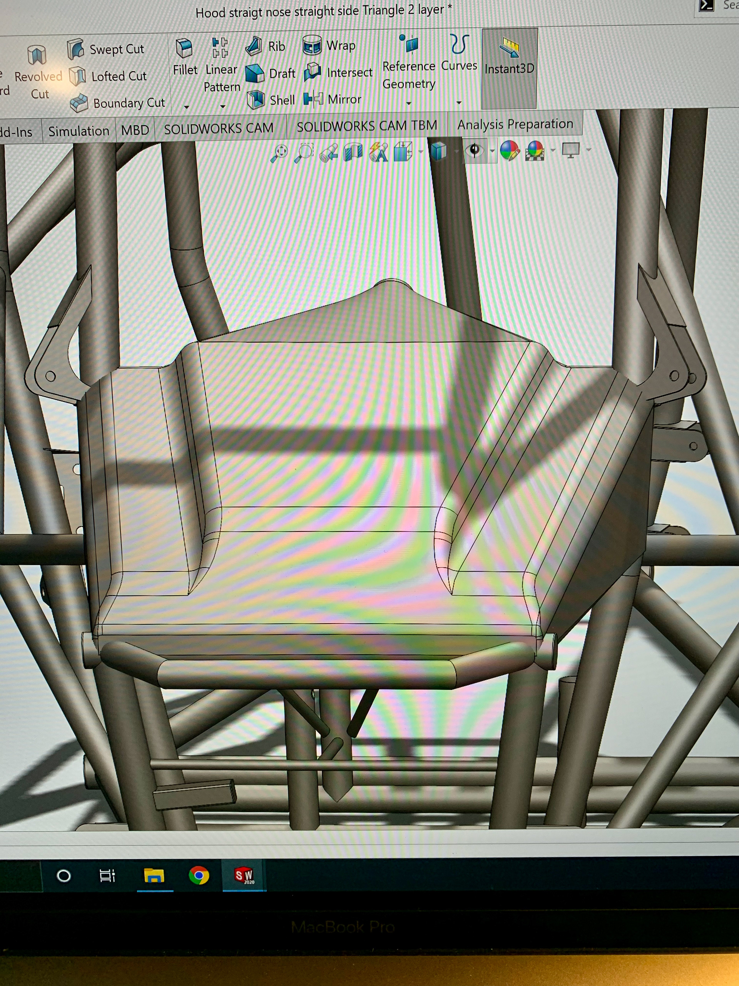Expand Reference Geometry dropdown arrow
The image size is (739, 986).
pyautogui.click(x=408, y=103)
